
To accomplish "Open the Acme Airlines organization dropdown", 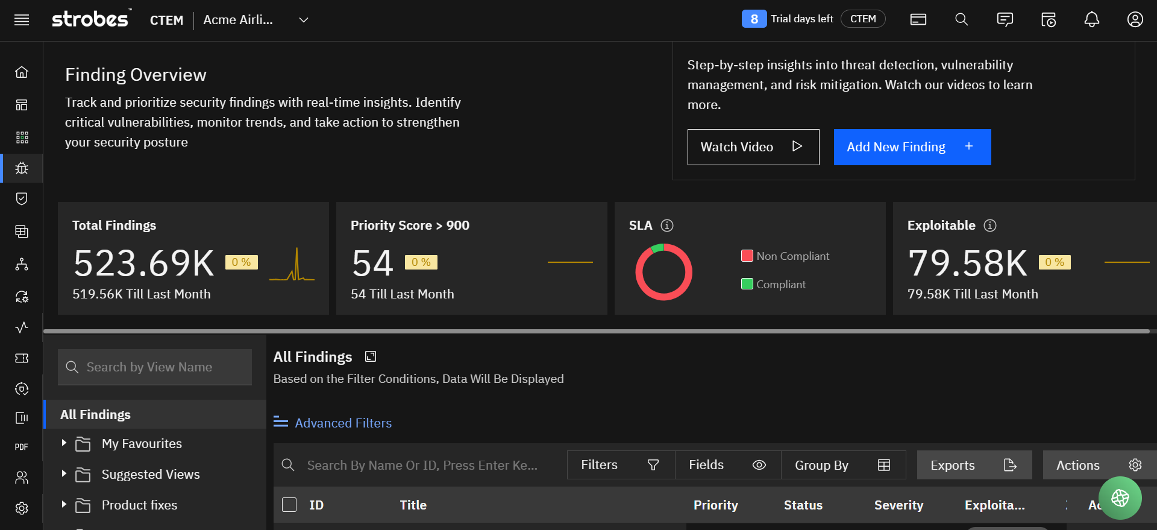I will pyautogui.click(x=303, y=20).
